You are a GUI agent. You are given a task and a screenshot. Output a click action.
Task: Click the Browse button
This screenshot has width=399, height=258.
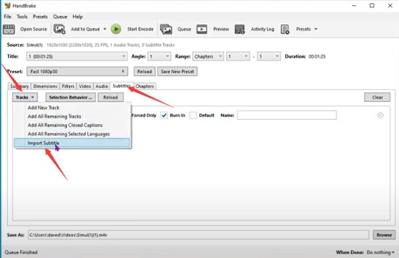384,235
